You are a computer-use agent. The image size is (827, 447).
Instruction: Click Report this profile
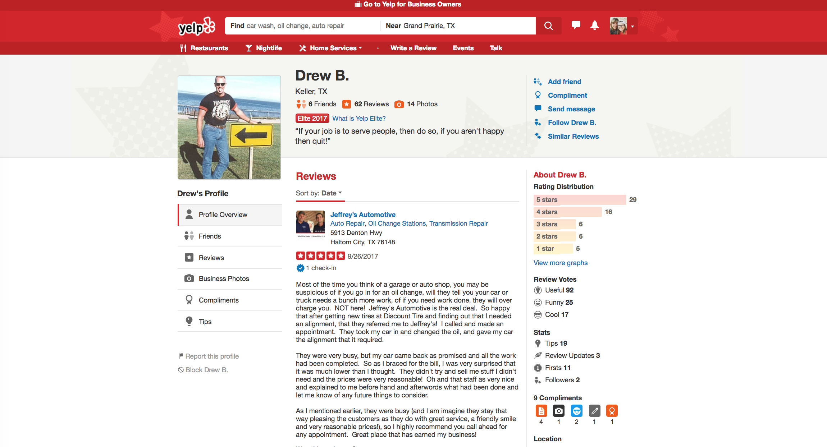[x=209, y=356]
